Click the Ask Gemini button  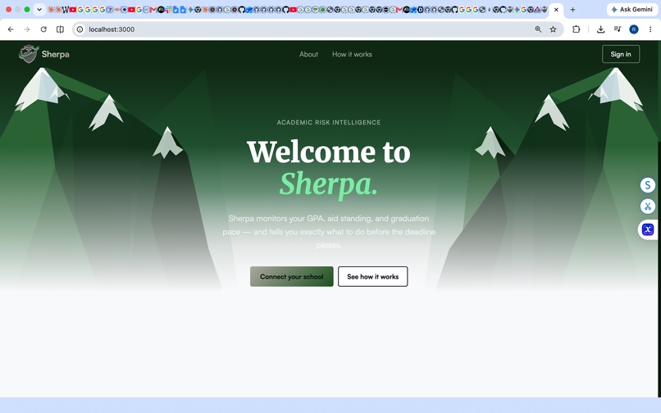[x=632, y=9]
